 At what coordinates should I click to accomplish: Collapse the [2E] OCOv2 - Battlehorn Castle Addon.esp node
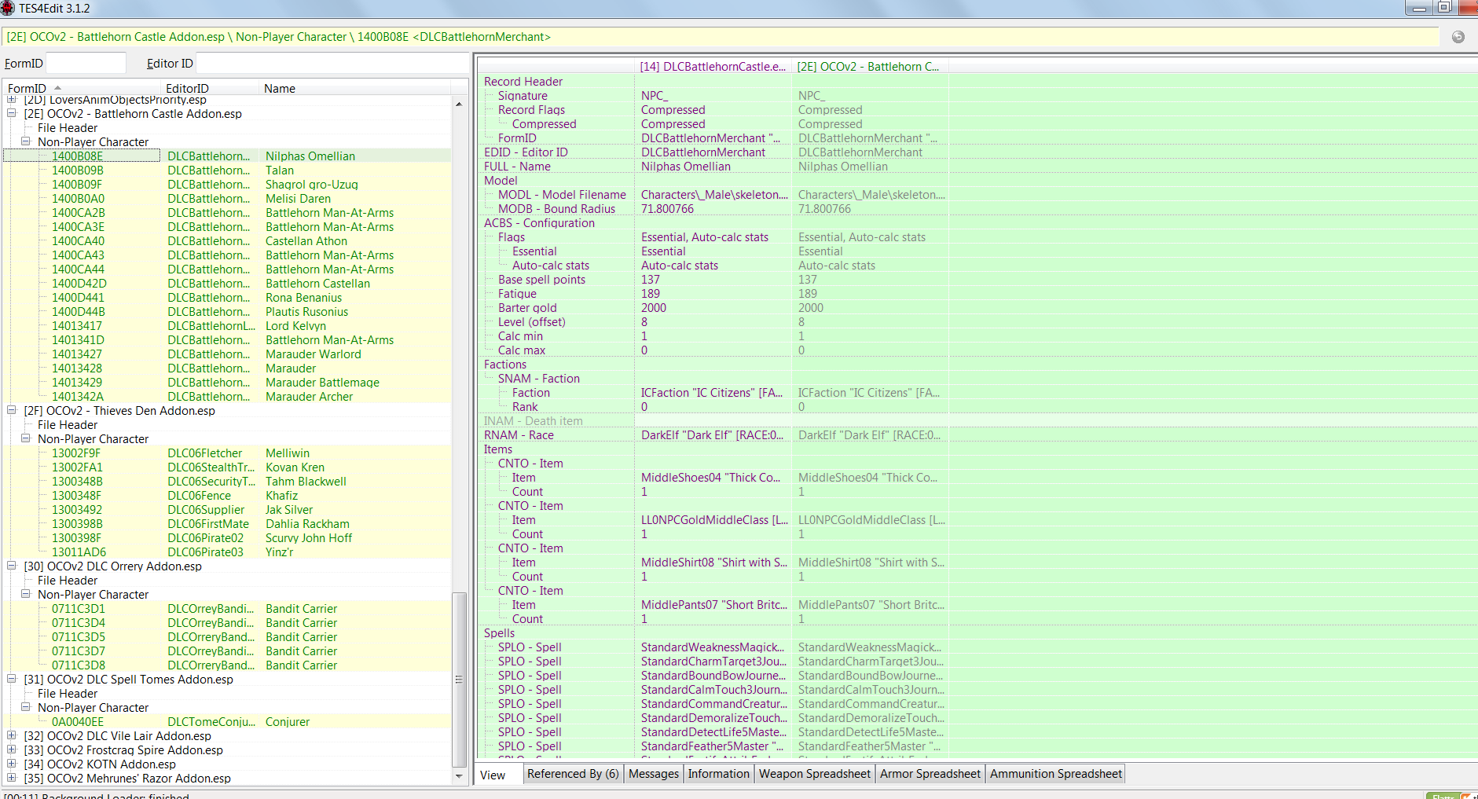pyautogui.click(x=12, y=113)
